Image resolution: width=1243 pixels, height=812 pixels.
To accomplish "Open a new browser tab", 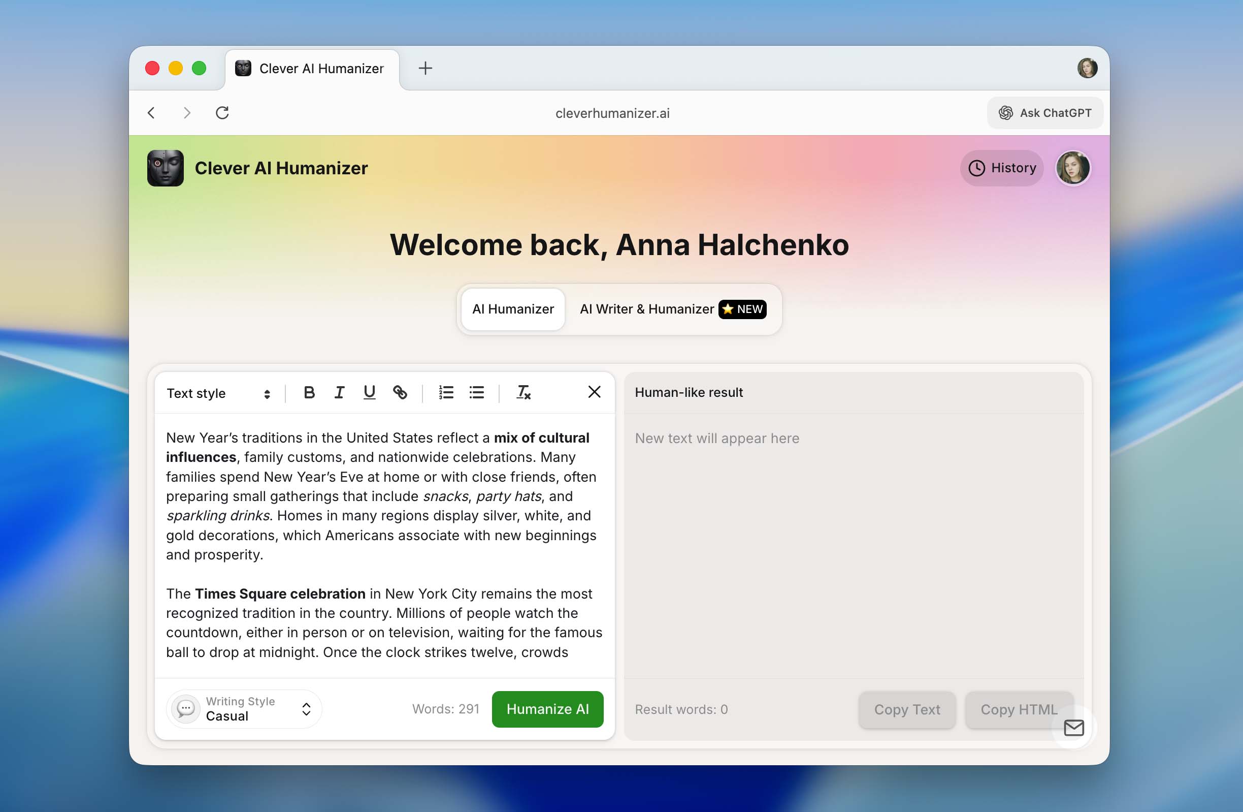I will coord(425,69).
